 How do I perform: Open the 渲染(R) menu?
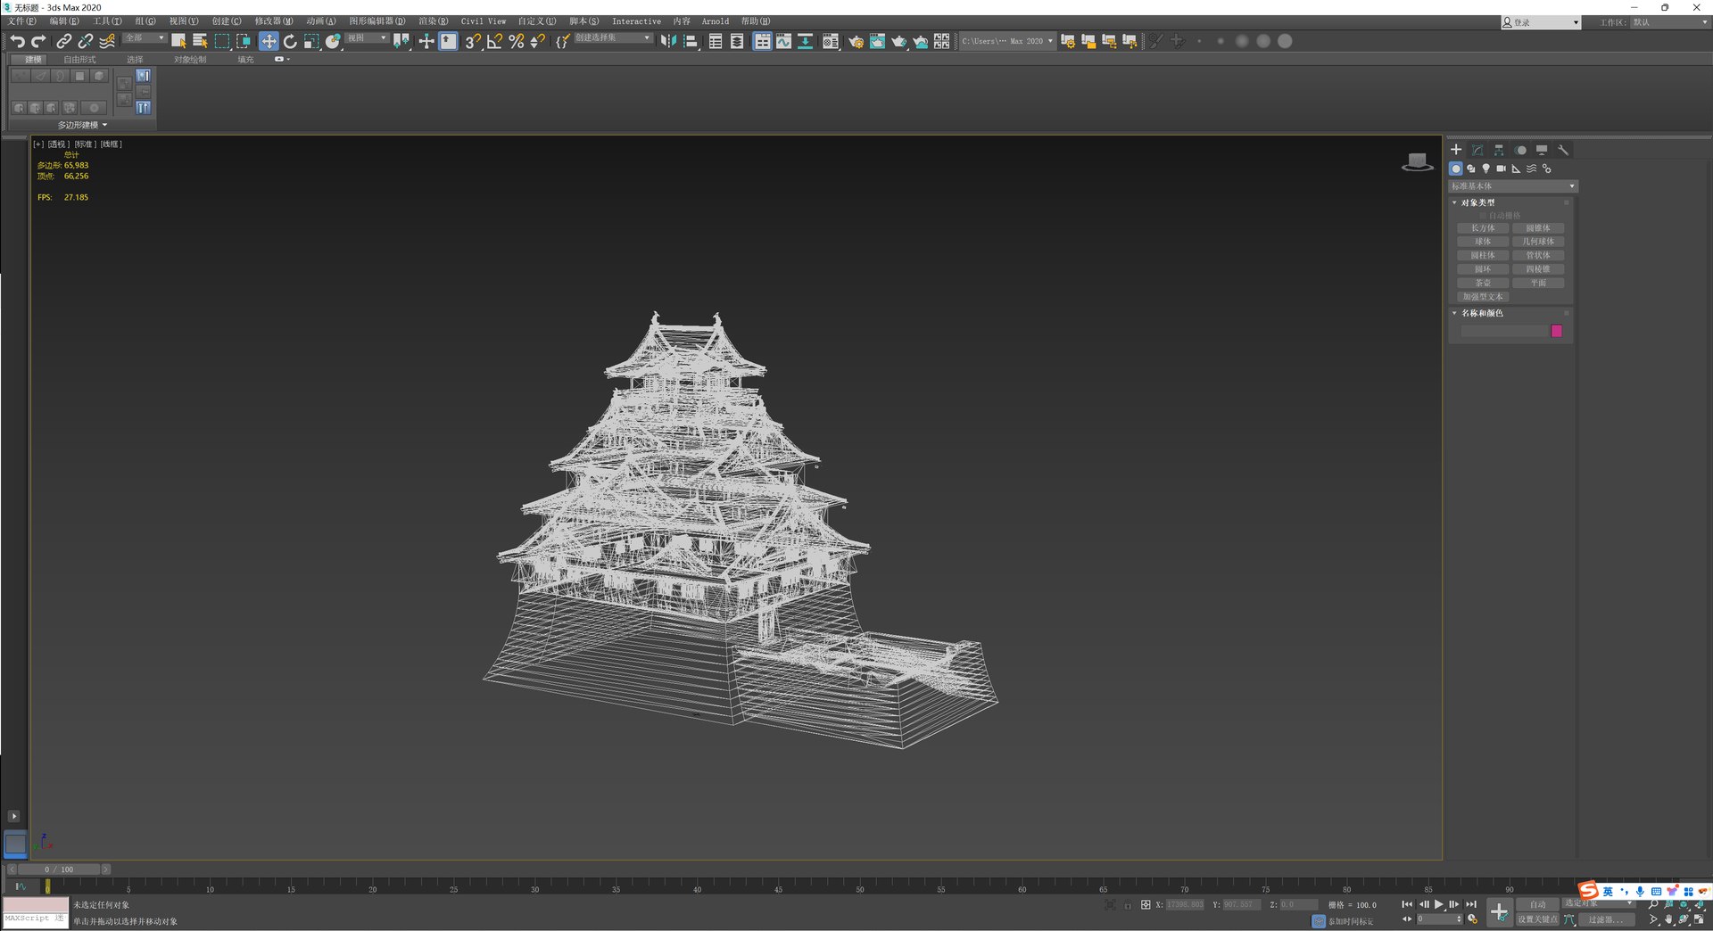tap(434, 21)
